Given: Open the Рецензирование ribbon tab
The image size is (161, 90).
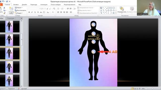Looking at the screenshot, I should (x=69, y=4).
